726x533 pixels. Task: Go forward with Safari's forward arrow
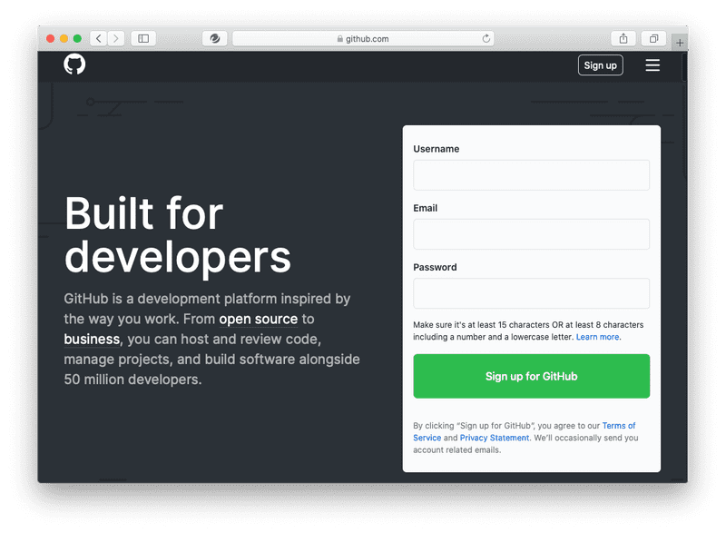pos(116,38)
